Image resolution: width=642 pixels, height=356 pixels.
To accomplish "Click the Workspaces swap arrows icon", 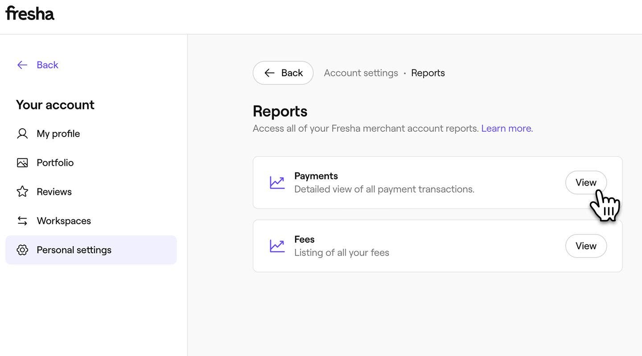I will coord(22,221).
